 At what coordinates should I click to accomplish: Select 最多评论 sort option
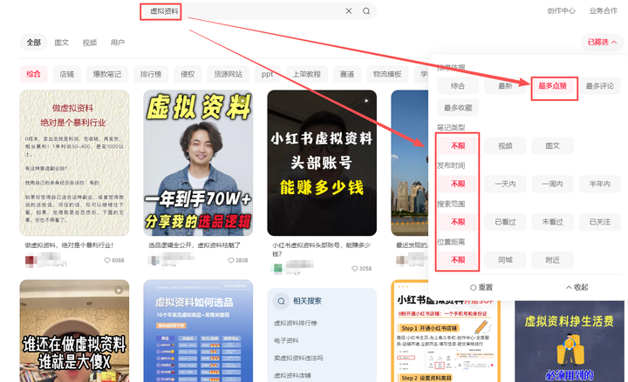click(599, 86)
